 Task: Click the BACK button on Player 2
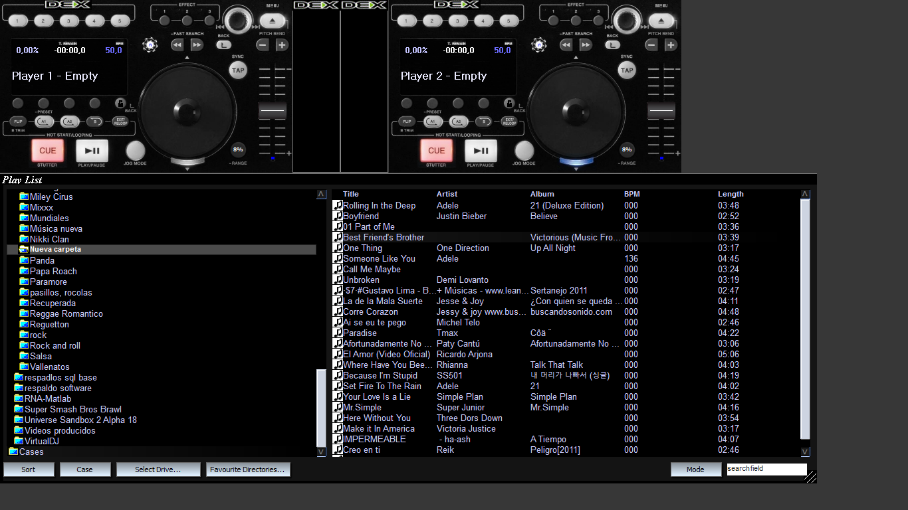click(612, 45)
